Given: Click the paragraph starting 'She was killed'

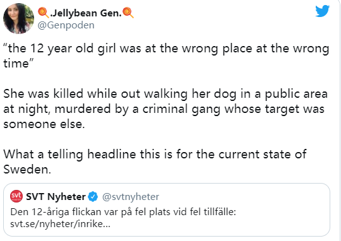Looking at the screenshot, I should tap(165, 109).
